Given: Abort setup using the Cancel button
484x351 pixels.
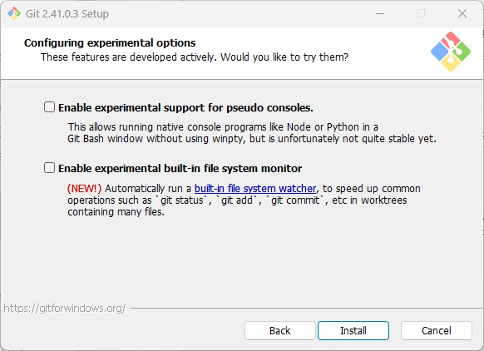Looking at the screenshot, I should pyautogui.click(x=437, y=331).
